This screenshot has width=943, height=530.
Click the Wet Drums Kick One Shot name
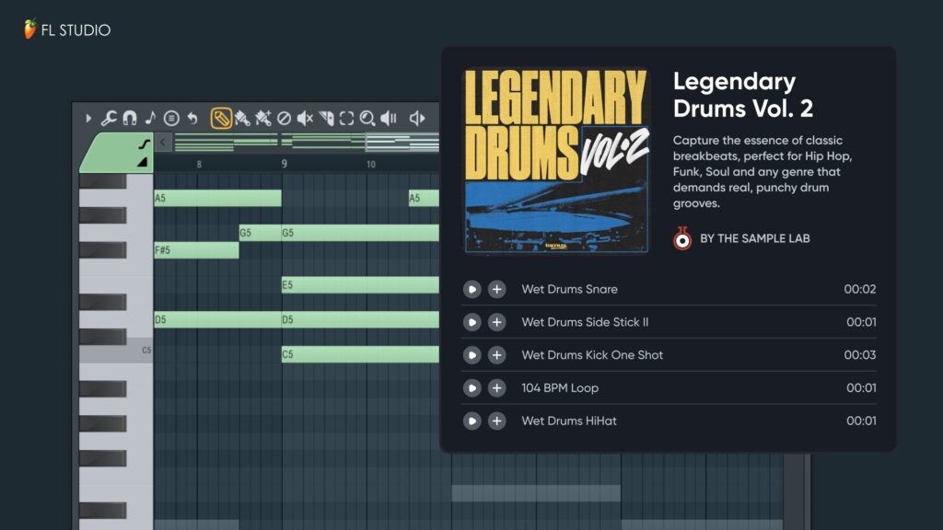pyautogui.click(x=592, y=355)
